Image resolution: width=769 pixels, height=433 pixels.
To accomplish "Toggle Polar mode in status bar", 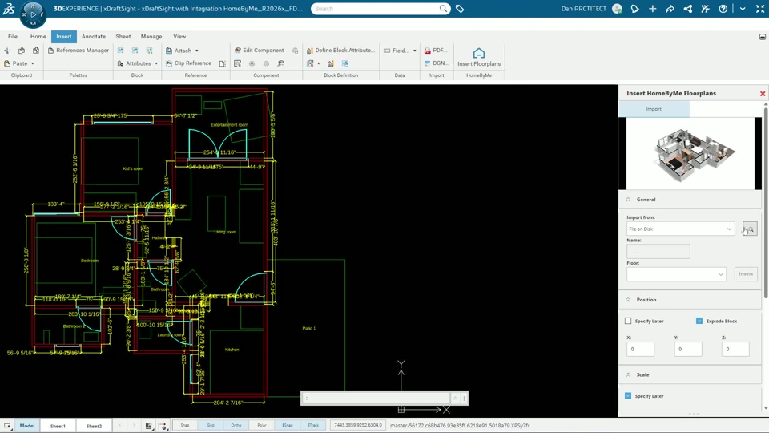I will pos(262,425).
